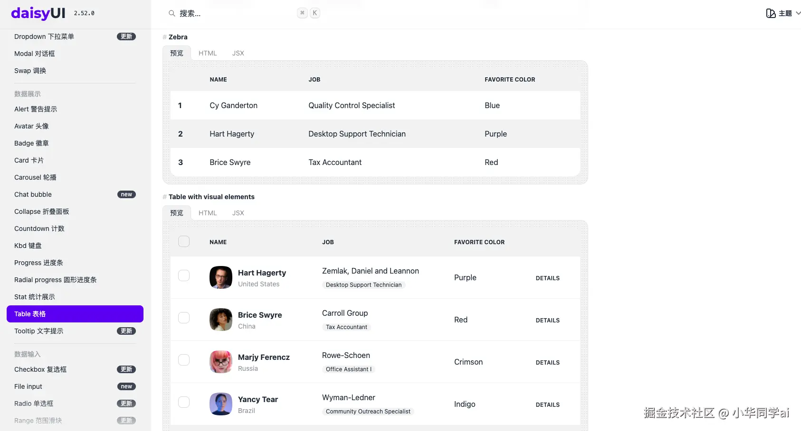Click the daisyUI logo

point(38,13)
